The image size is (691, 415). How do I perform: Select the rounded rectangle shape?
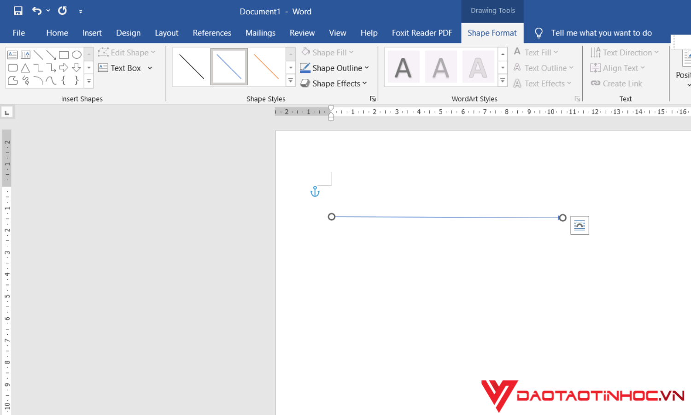coord(12,68)
